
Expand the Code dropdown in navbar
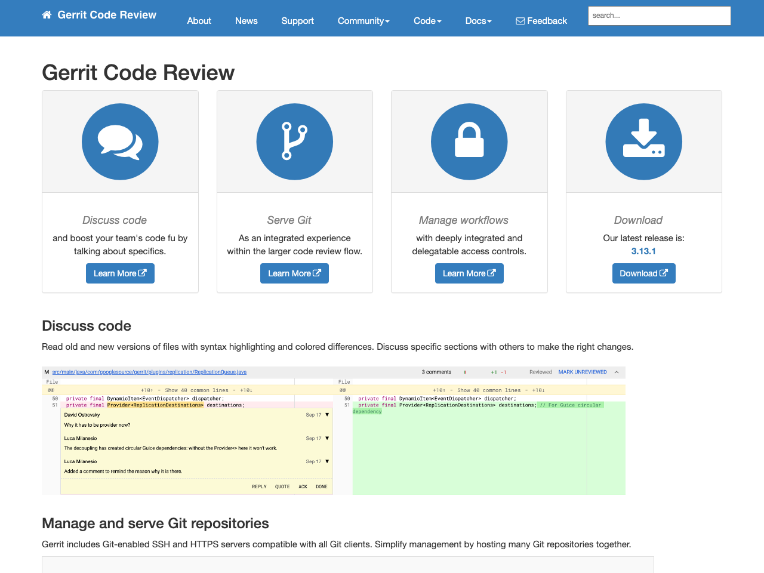(x=427, y=21)
